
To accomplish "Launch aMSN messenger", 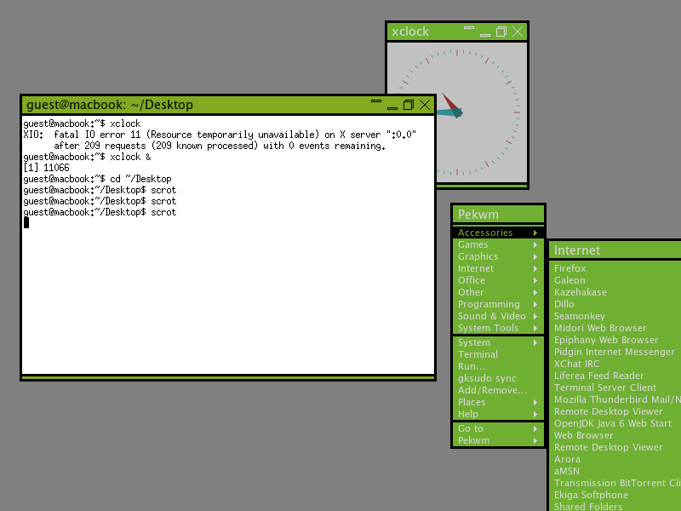I will [615, 472].
